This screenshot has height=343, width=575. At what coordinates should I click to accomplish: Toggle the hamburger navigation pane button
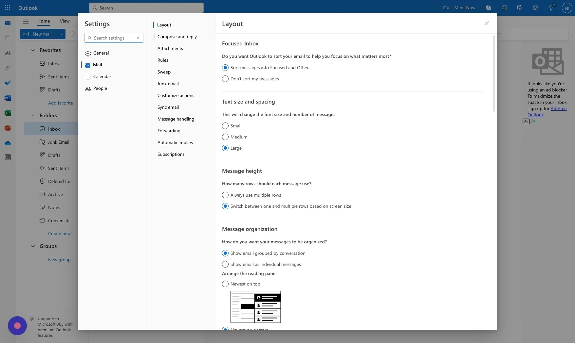coord(26,21)
